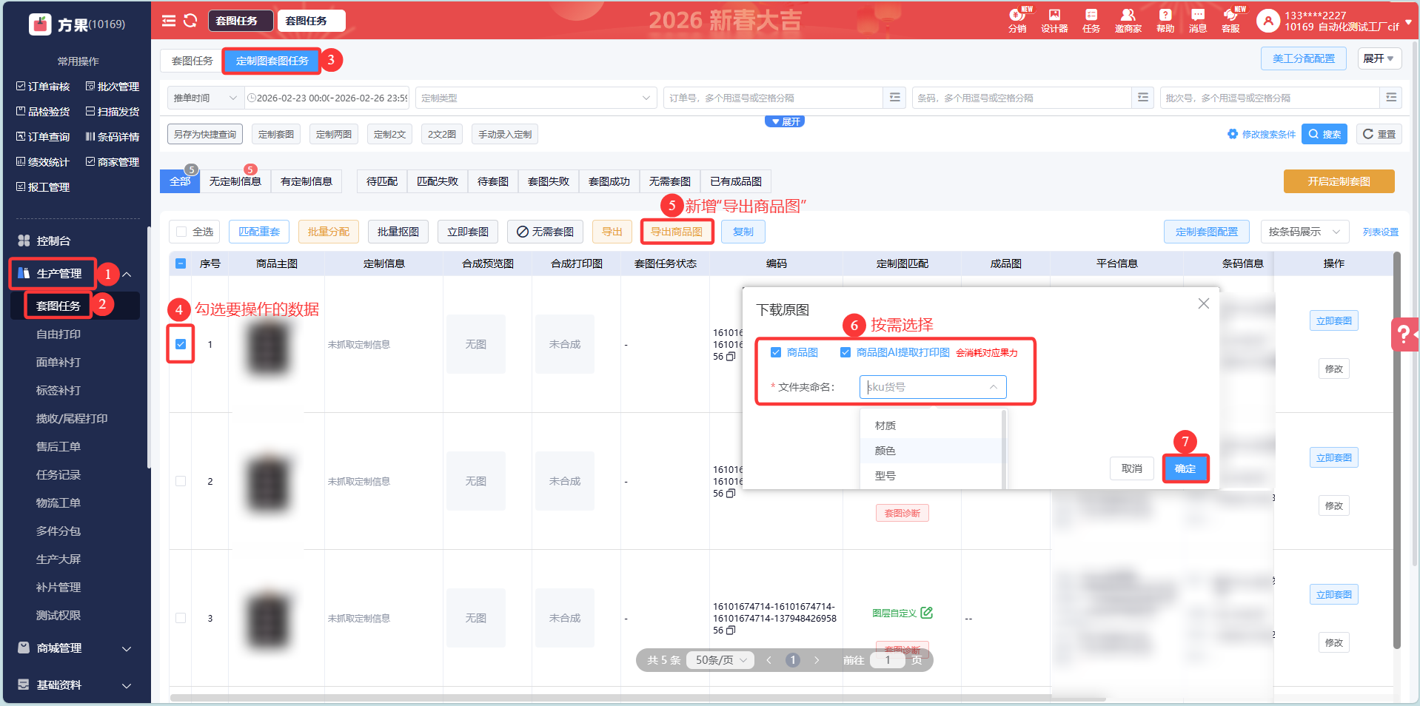This screenshot has width=1420, height=706.
Task: Uncheck the 商品图AI提取打印图 checkbox
Action: click(x=845, y=352)
